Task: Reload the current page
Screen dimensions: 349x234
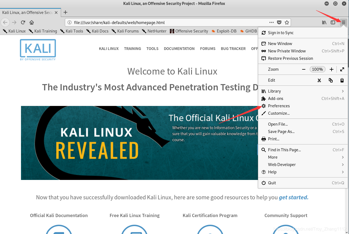Action: tap(23, 22)
